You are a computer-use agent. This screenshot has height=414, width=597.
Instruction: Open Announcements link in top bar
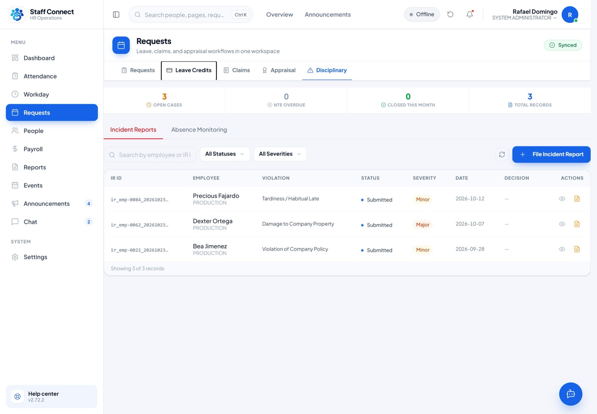click(328, 15)
